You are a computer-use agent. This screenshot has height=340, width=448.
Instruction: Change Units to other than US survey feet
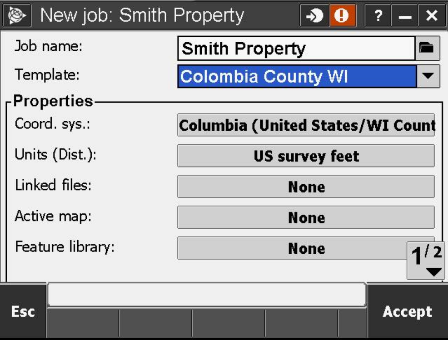(x=306, y=156)
